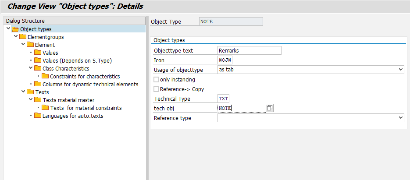Viewport: 410px width, 180px height.
Task: Tick the Reference-> Copy checkbox
Action: pyautogui.click(x=156, y=89)
